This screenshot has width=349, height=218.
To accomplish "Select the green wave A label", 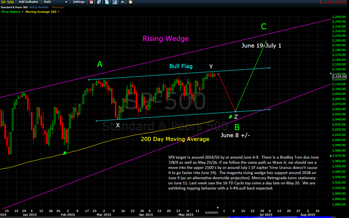I will click(100, 64).
